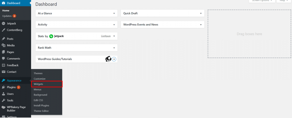Image resolution: width=292 pixels, height=118 pixels.
Task: Open the Customize submenu entry
Action: pyautogui.click(x=39, y=79)
